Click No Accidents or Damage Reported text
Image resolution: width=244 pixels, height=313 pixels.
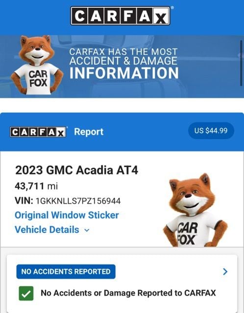(128, 293)
